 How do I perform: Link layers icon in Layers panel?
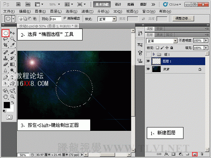tap(159, 154)
